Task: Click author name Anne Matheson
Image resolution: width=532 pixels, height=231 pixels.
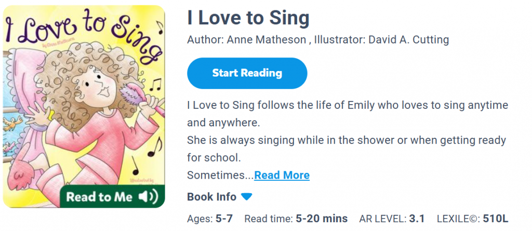Action: coord(265,40)
